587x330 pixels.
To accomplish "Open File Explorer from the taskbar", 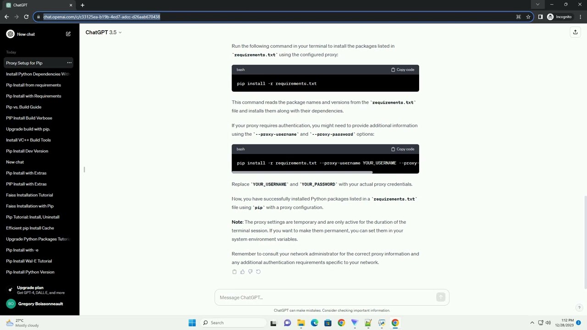I will pyautogui.click(x=301, y=323).
